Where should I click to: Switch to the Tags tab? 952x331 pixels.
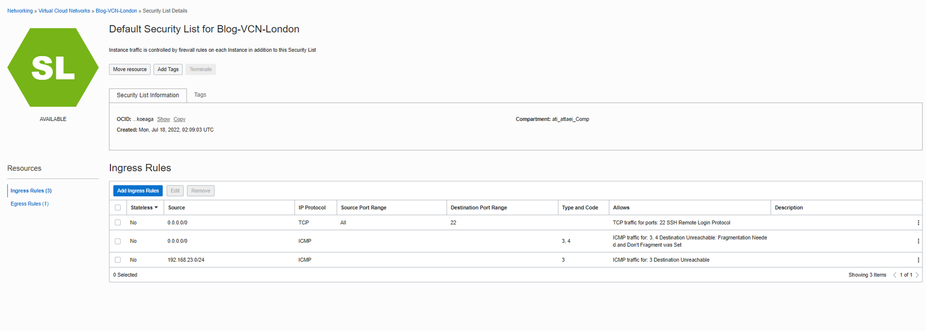click(x=200, y=95)
